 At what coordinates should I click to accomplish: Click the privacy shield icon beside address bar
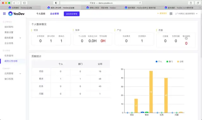coord(56,3)
